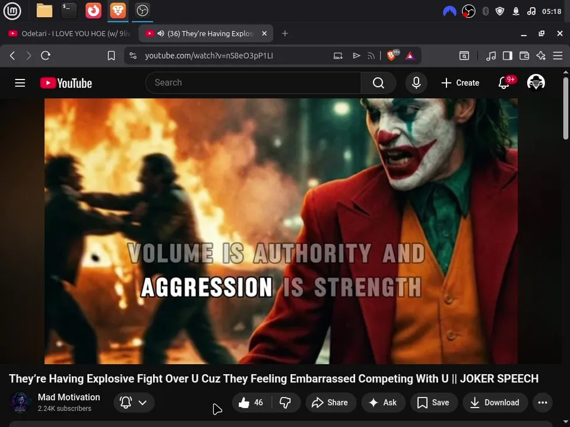This screenshot has width=570, height=427.
Task: Toggle the browser sidebar panel
Action: point(508,56)
